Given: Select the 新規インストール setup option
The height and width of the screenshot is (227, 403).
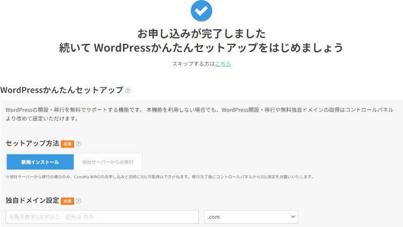Looking at the screenshot, I should 40,162.
